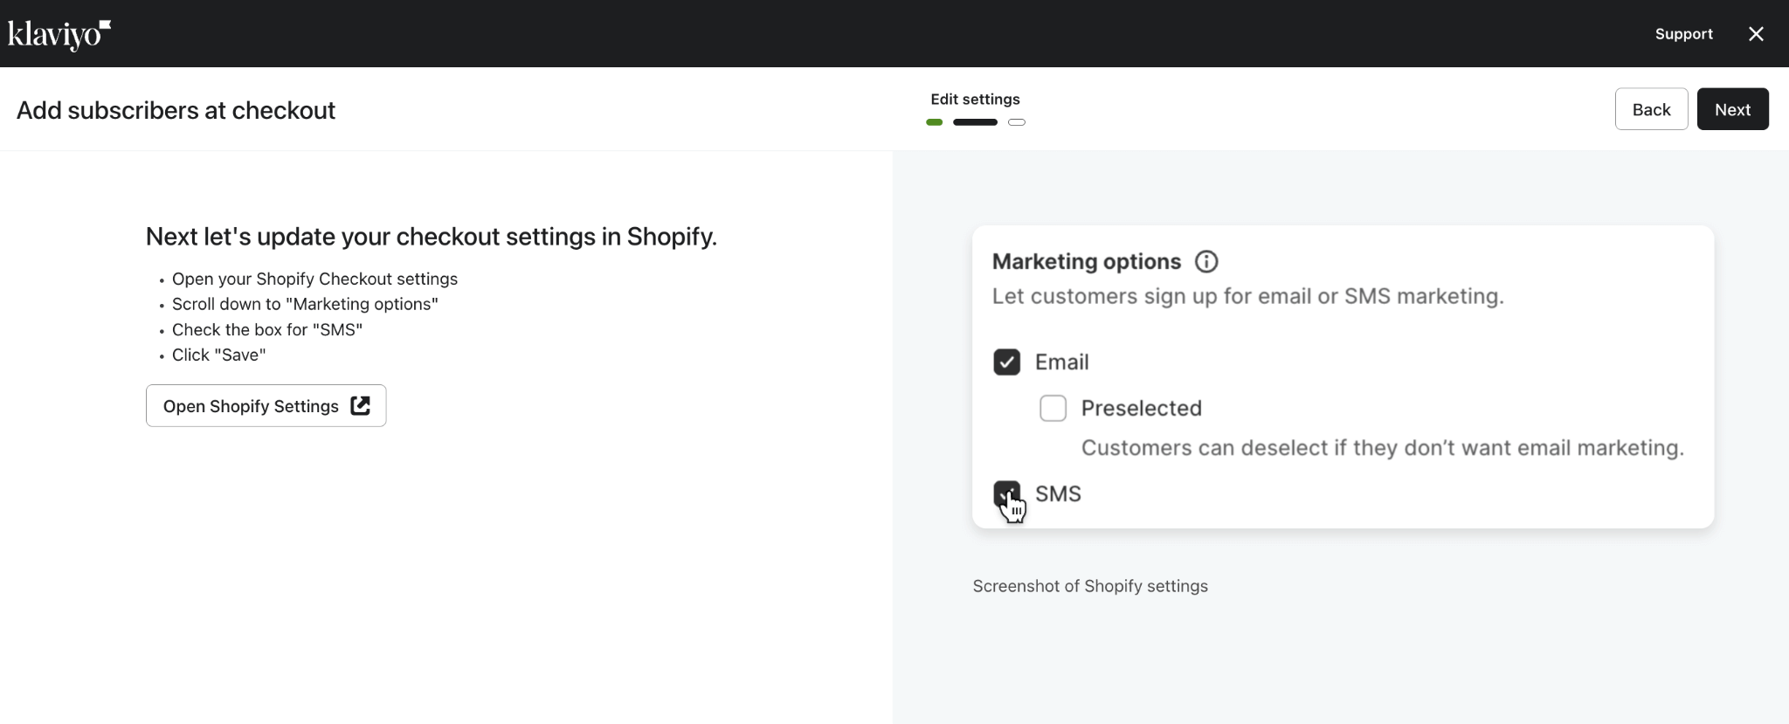Toggle the Preselected checkbox
This screenshot has width=1789, height=724.
click(1053, 408)
